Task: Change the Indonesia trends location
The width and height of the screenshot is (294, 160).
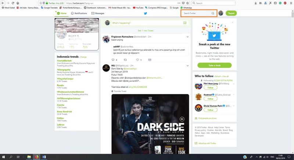Action: coord(83,57)
